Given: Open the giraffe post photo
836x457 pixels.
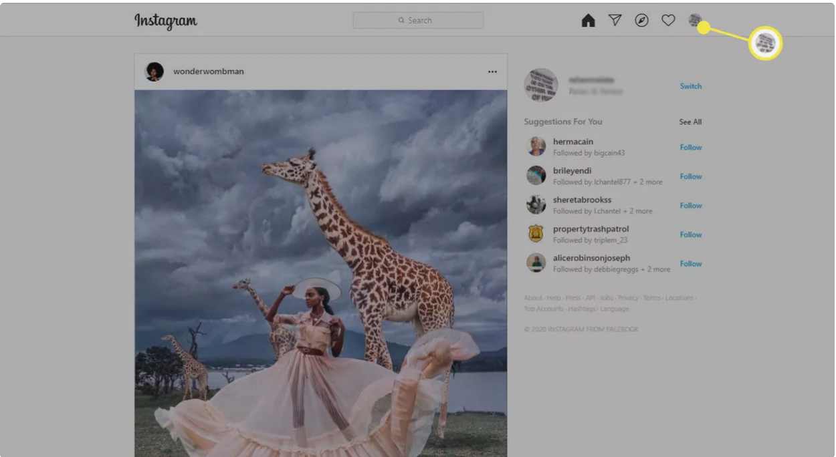Looking at the screenshot, I should [321, 267].
